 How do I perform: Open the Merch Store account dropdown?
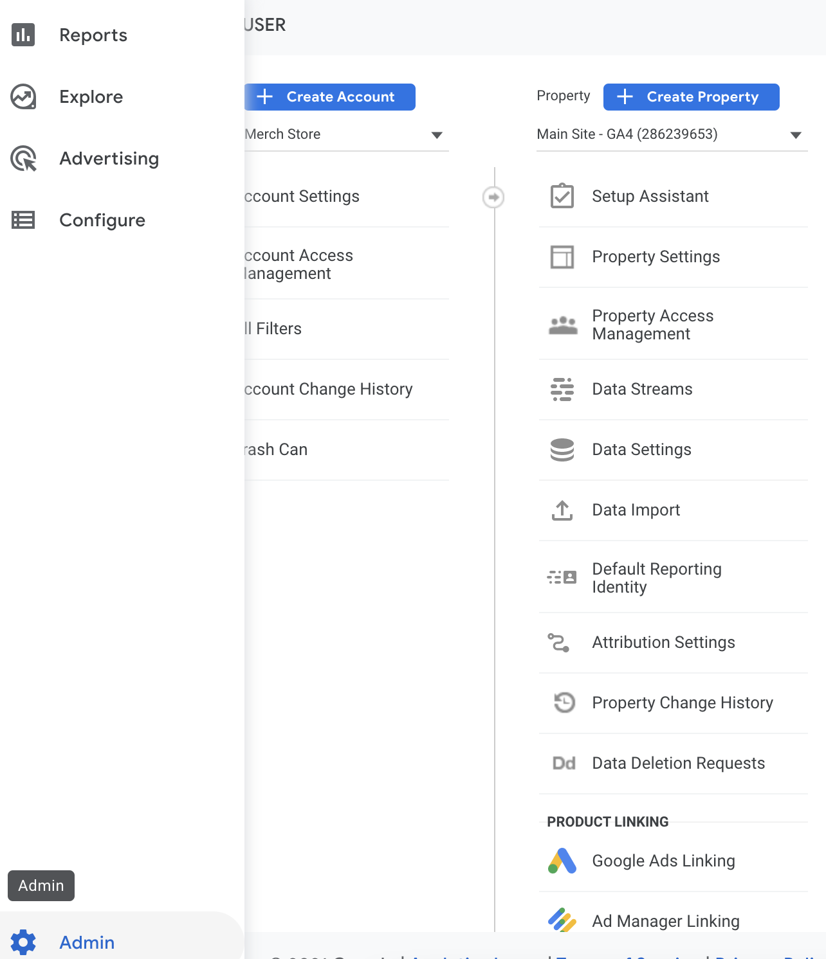[436, 135]
